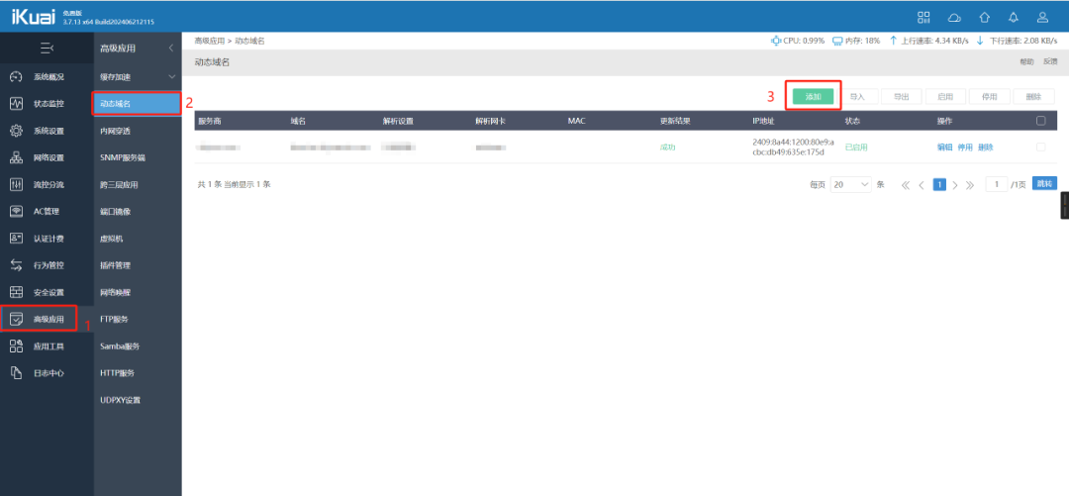Click the iKuai logo

(x=33, y=17)
